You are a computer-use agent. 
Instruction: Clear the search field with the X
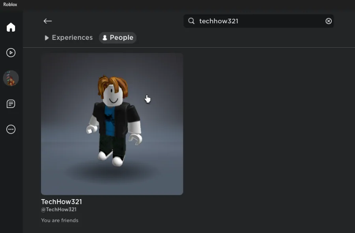click(329, 21)
